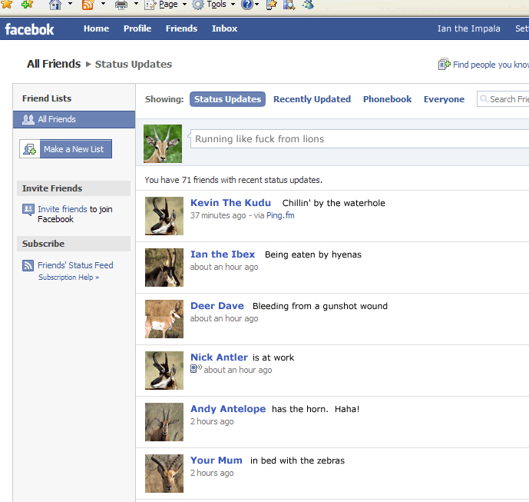Viewport: 529px width, 502px height.
Task: Open Kevin The Kudu's profile link
Action: [230, 203]
